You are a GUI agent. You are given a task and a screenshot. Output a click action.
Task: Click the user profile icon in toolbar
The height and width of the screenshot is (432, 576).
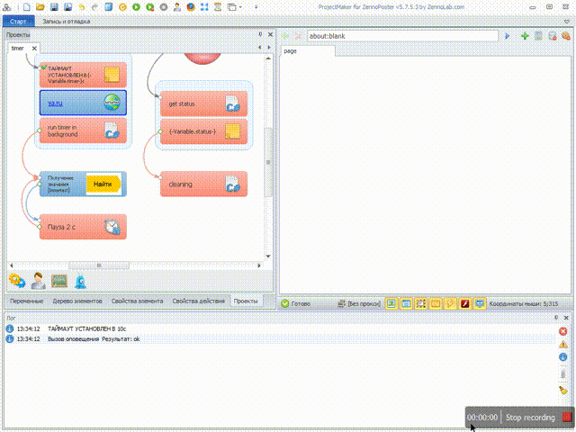coord(177,6)
